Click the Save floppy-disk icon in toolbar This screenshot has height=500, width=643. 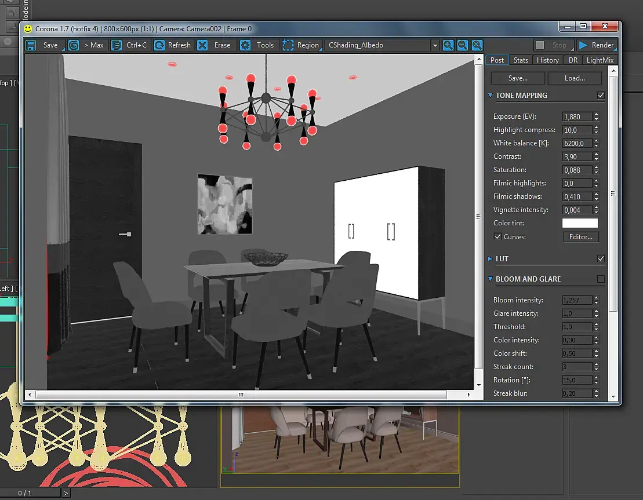pos(31,45)
